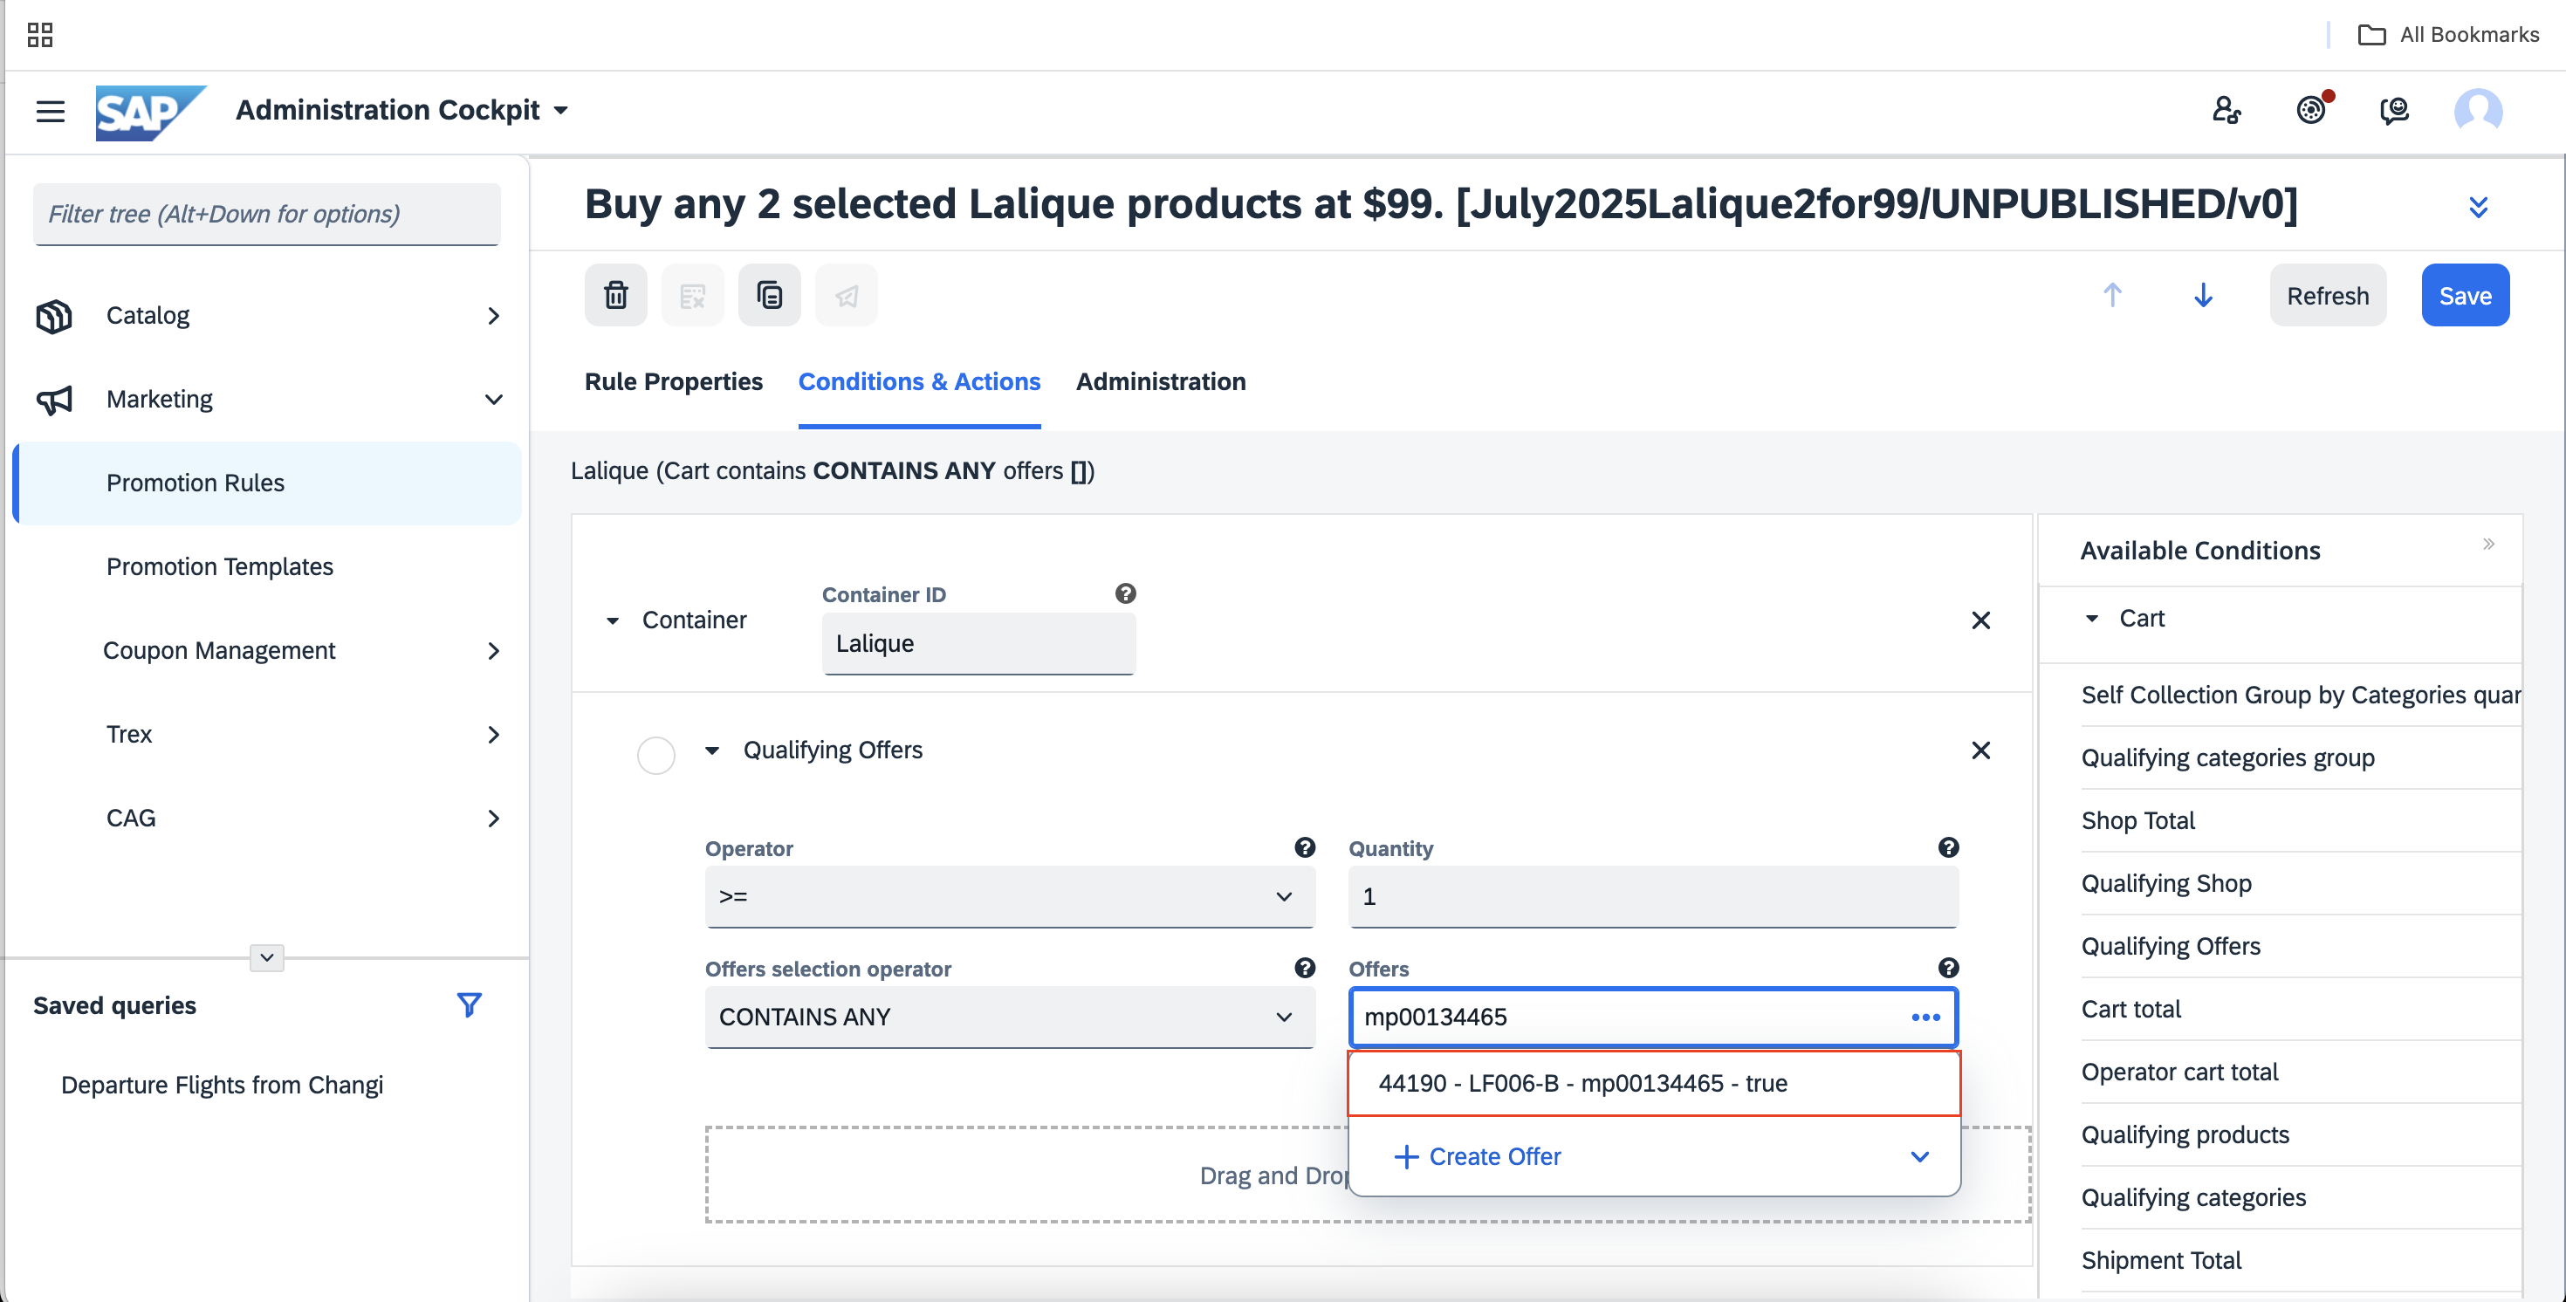Open help for Offers selection operator
Image resolution: width=2566 pixels, height=1302 pixels.
tap(1305, 969)
